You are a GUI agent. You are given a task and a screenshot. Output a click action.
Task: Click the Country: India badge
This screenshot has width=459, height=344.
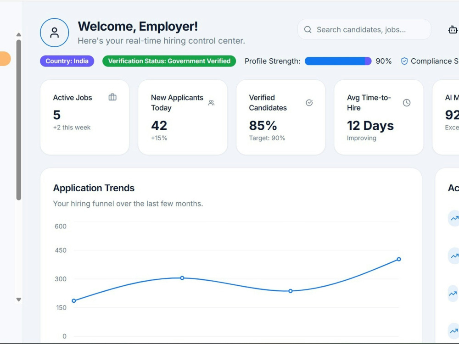click(x=67, y=61)
